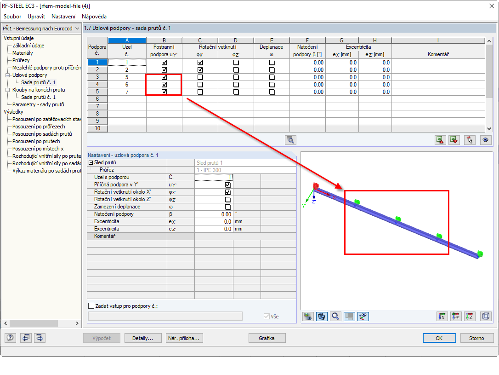The image size is (499, 375).
Task: Click the Komentář row in settings
Action: point(191,236)
